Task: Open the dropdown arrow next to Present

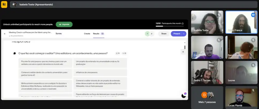Action: [184, 34]
